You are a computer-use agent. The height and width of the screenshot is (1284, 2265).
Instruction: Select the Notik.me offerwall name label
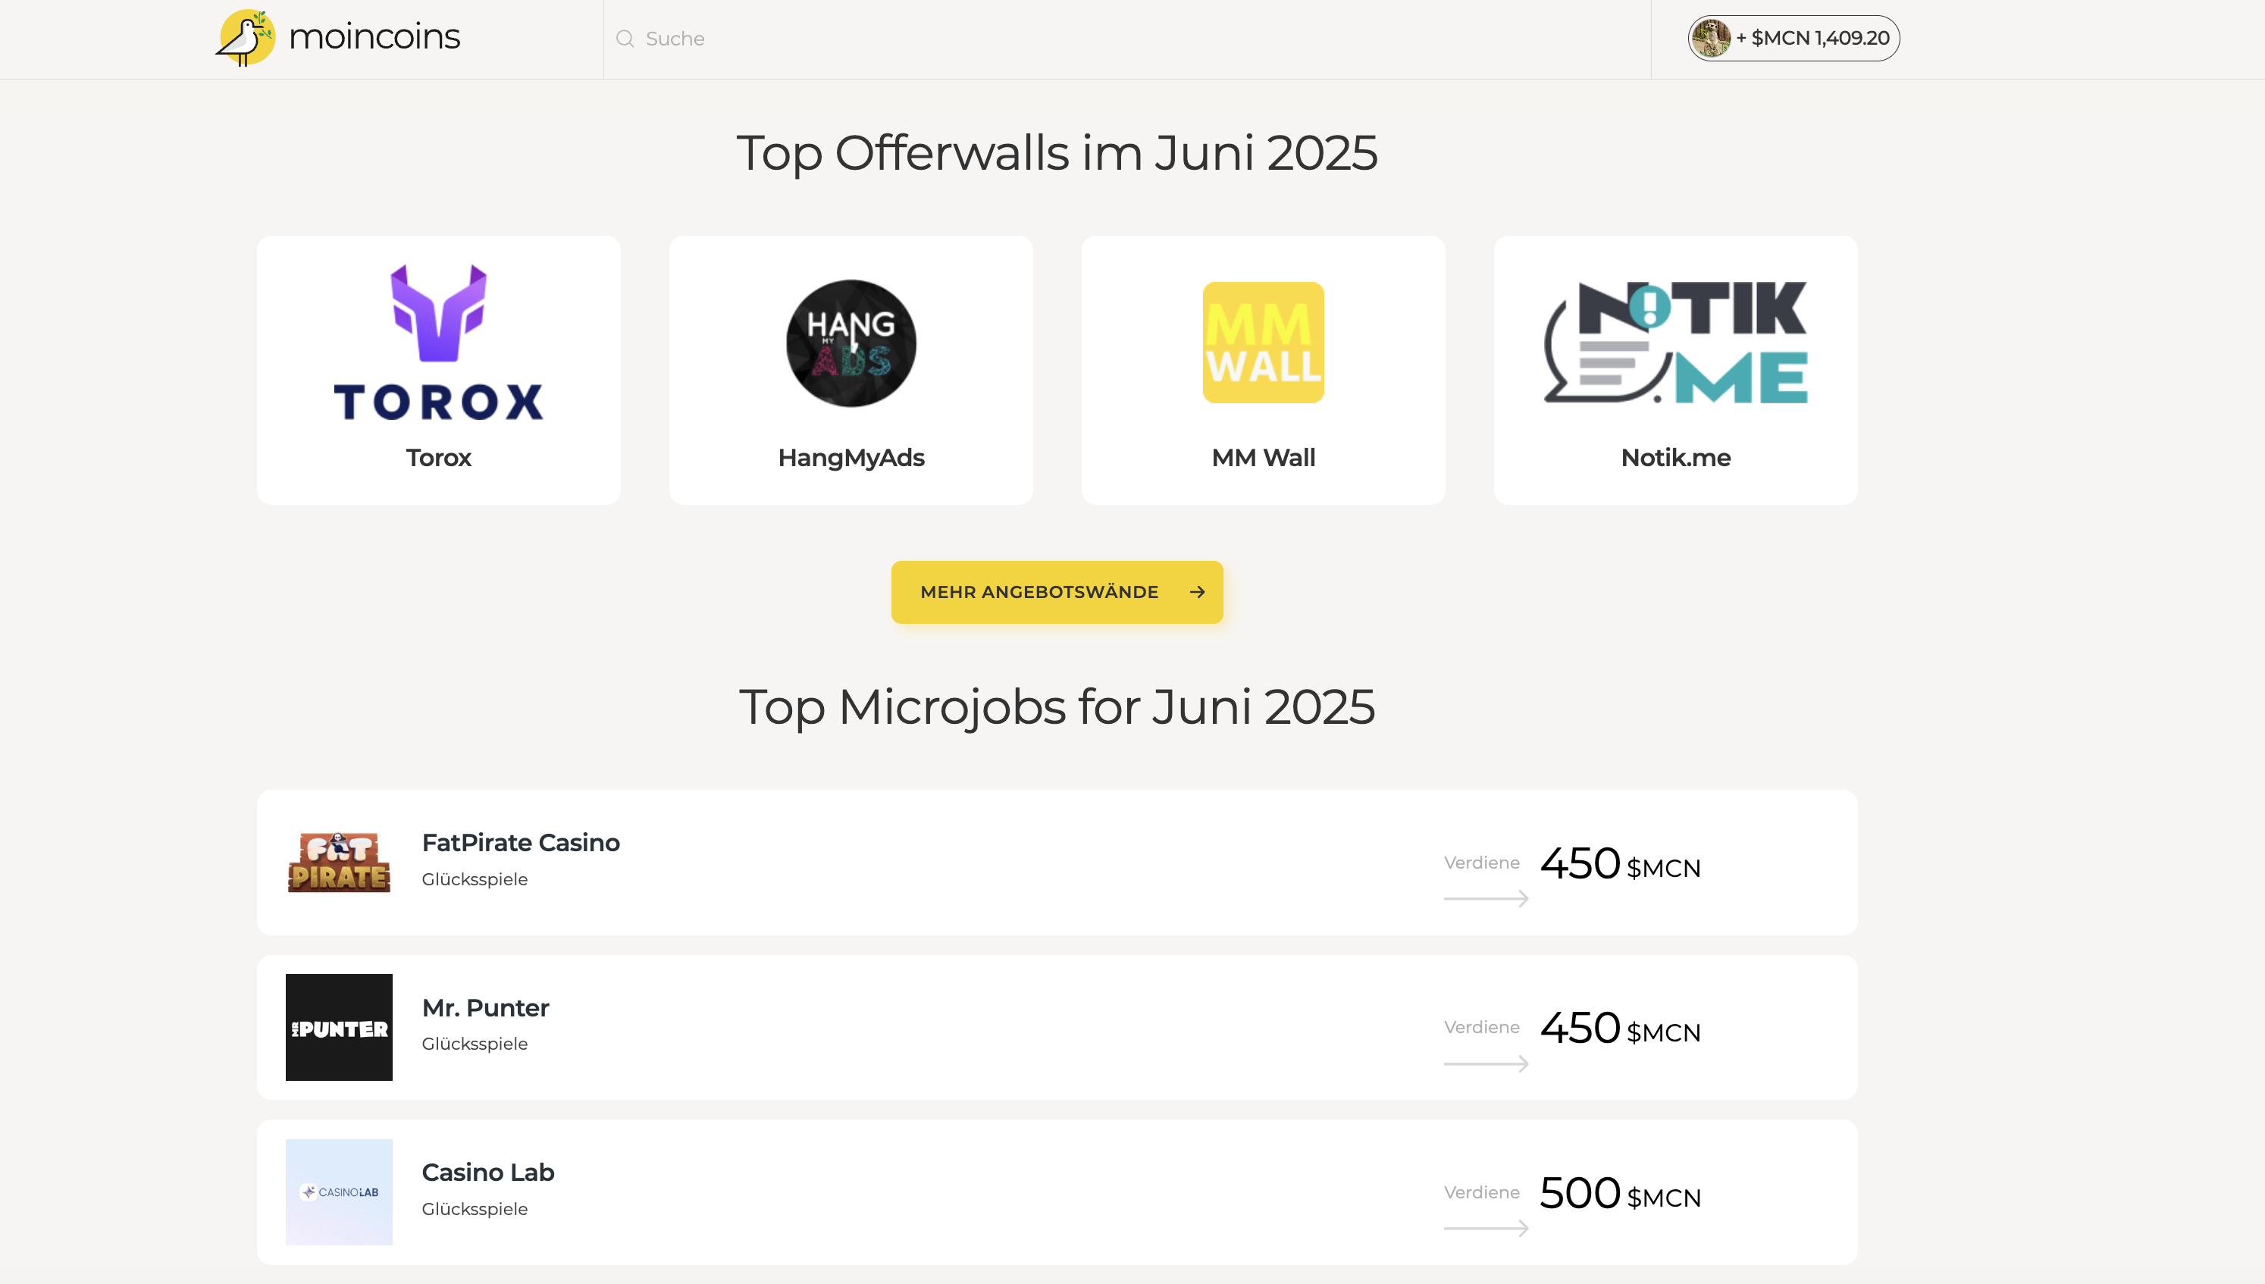coord(1675,458)
